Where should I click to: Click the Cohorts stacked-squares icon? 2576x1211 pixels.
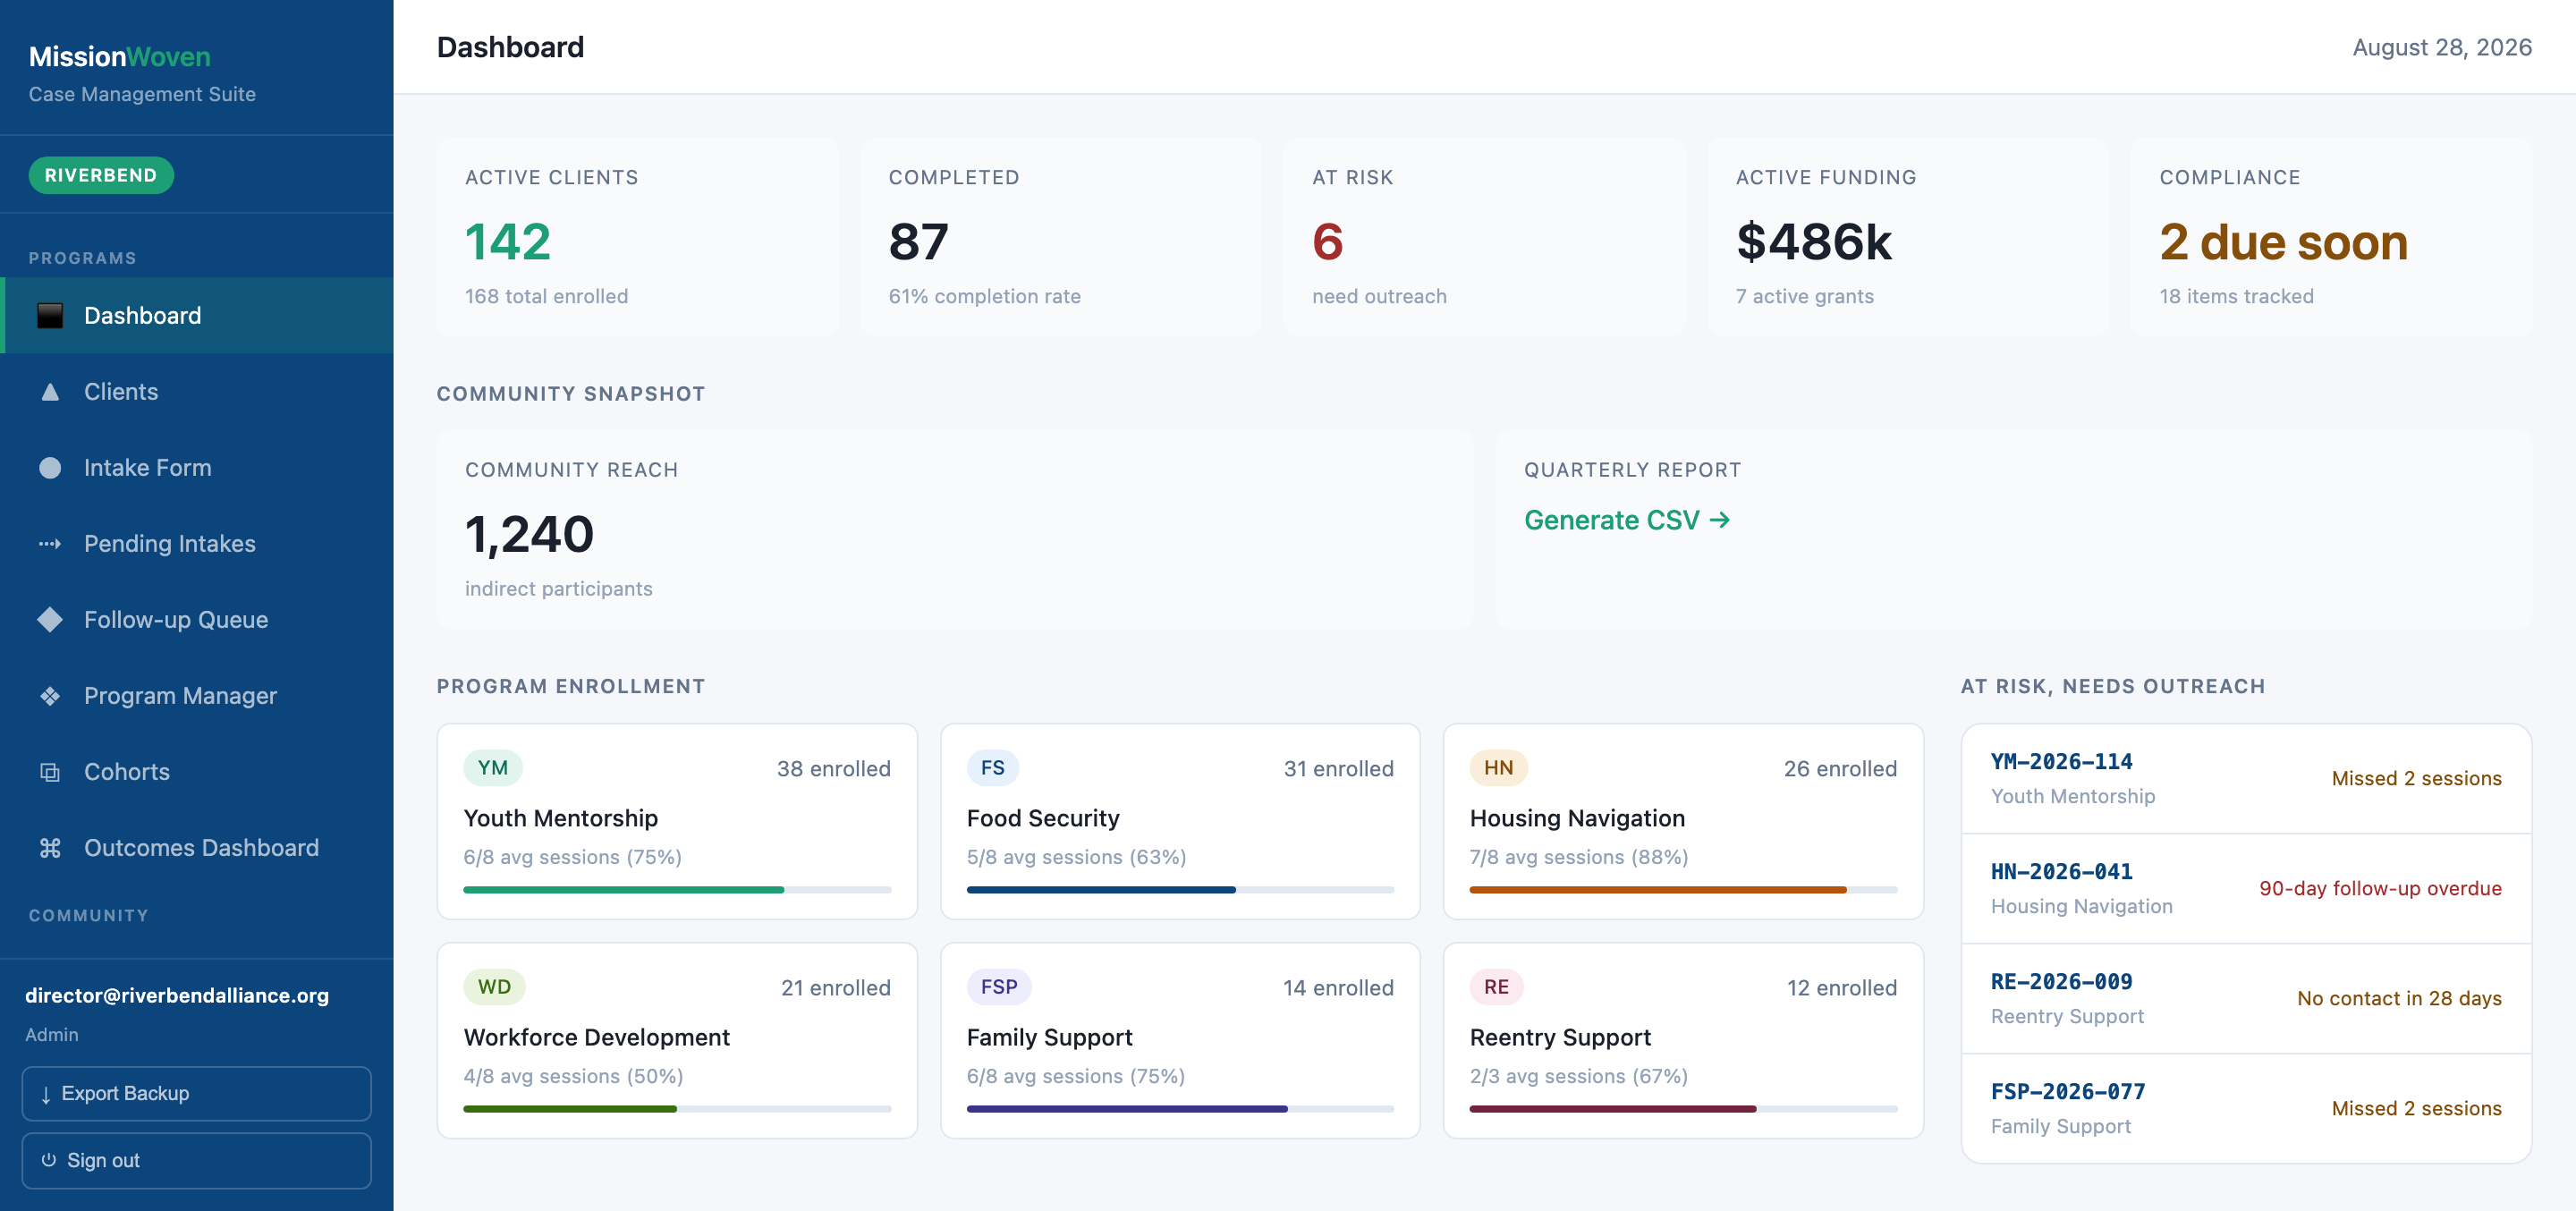click(50, 771)
